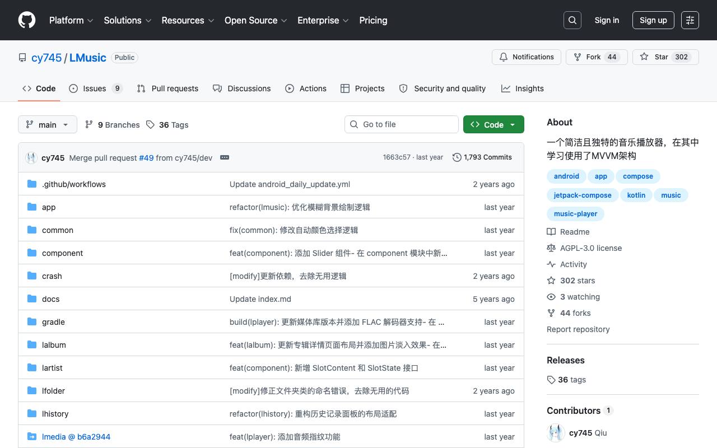Image resolution: width=717 pixels, height=448 pixels.
Task: Click the lmedia submodule icon
Action: click(32, 436)
